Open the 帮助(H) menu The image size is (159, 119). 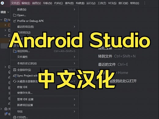click(x=135, y=3)
